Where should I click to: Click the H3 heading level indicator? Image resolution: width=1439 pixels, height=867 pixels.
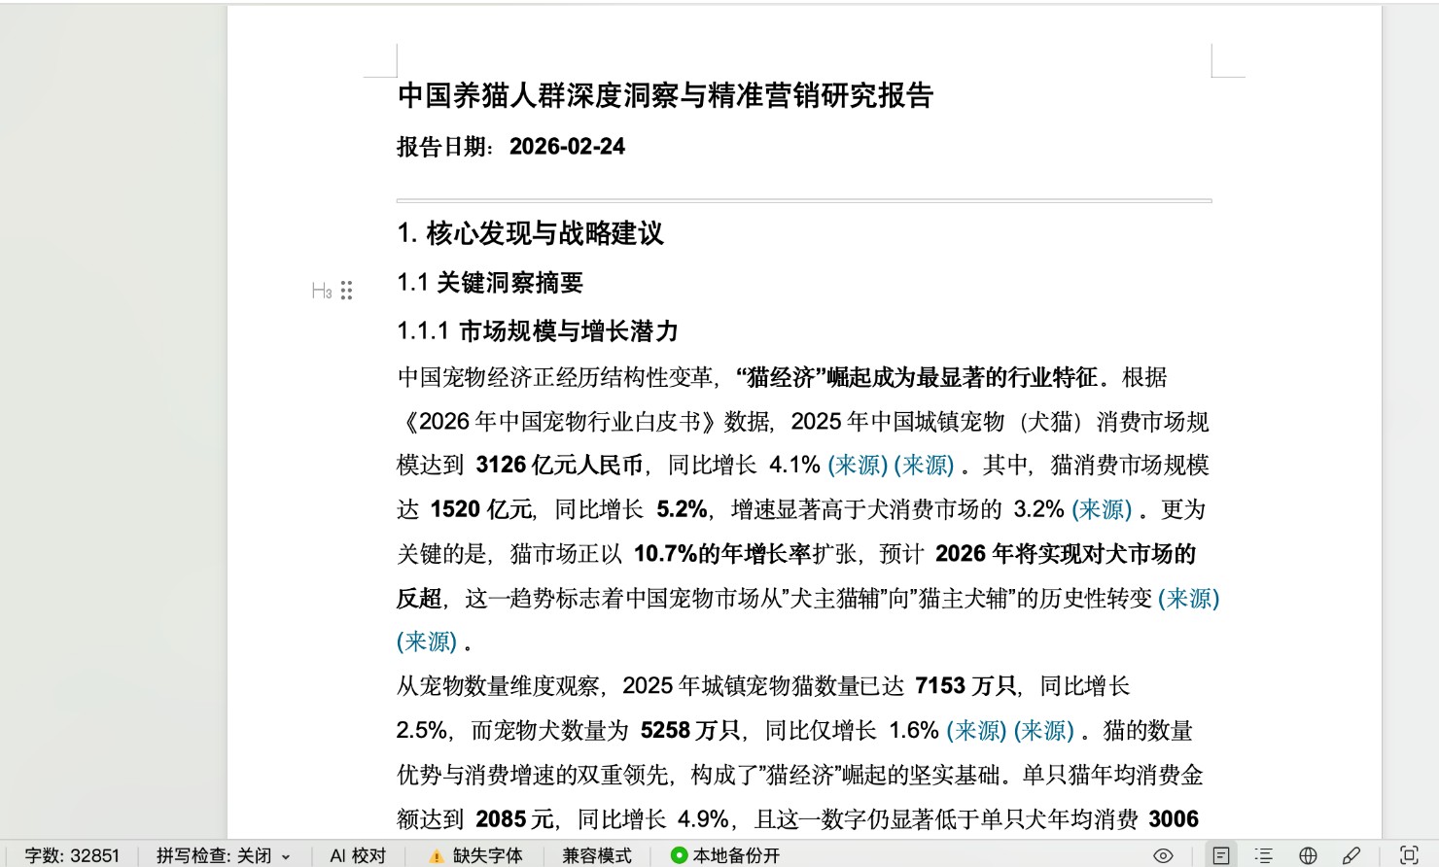322,291
